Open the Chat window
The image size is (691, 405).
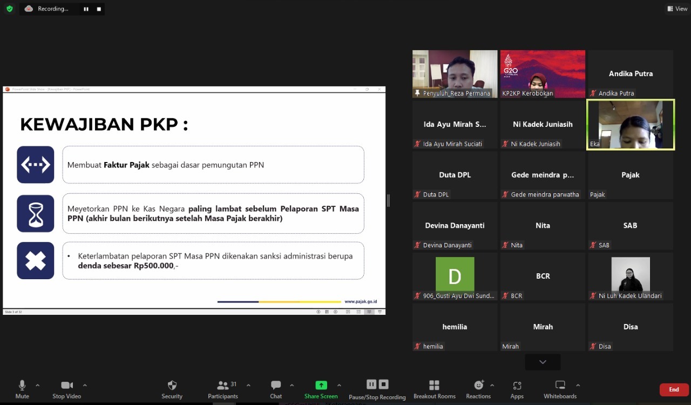tap(276, 389)
